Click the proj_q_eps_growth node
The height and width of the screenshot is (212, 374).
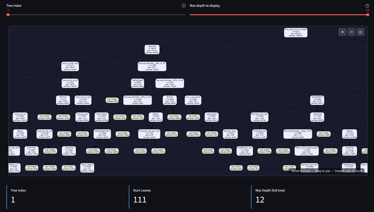193,100
